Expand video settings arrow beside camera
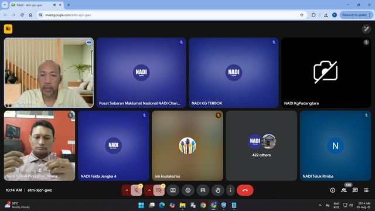 [149, 190]
